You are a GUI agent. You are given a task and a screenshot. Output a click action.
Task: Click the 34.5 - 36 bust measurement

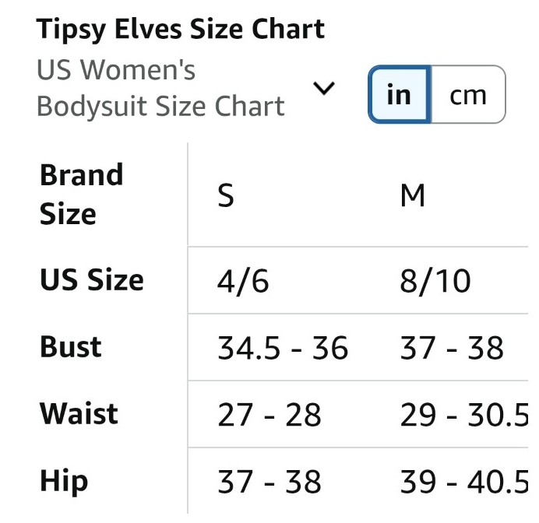283,348
